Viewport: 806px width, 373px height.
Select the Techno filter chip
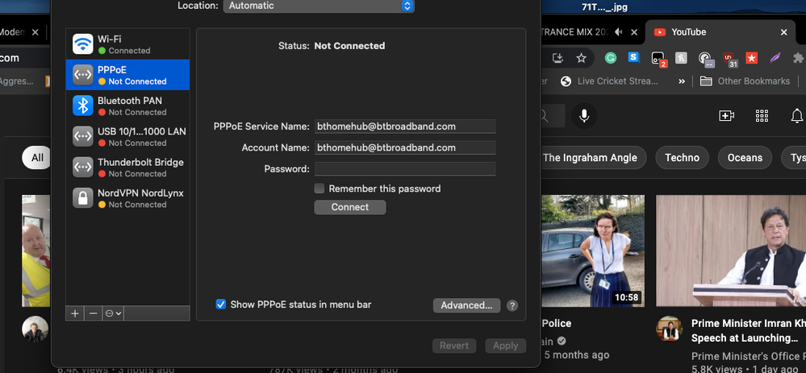[682, 158]
